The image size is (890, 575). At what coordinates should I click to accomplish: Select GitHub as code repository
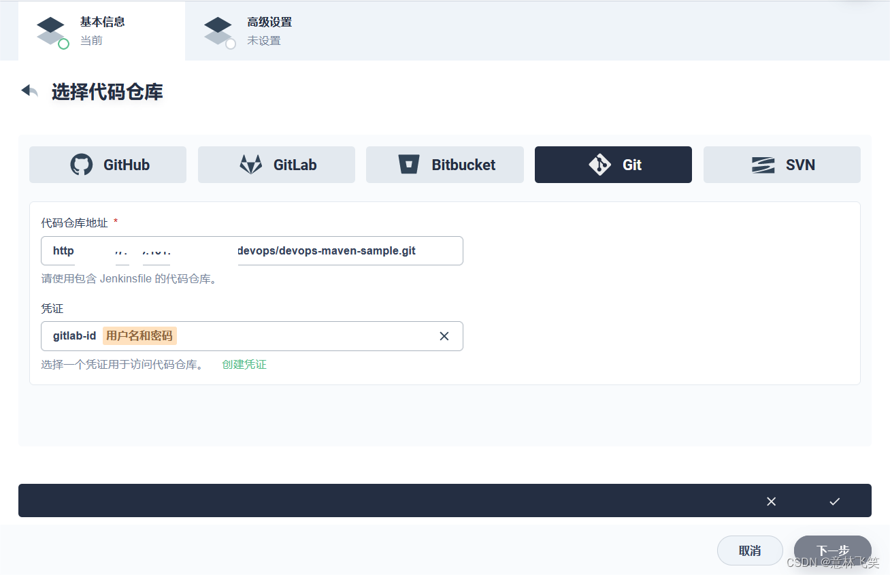(x=108, y=165)
